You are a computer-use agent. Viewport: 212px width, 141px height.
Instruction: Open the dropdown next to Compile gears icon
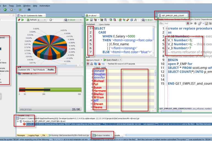tap(203, 23)
